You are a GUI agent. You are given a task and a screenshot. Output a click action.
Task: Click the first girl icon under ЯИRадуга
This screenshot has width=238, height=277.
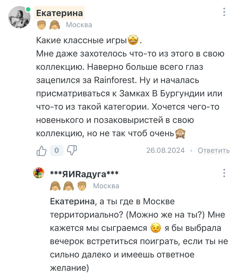pyautogui.click(x=55, y=186)
